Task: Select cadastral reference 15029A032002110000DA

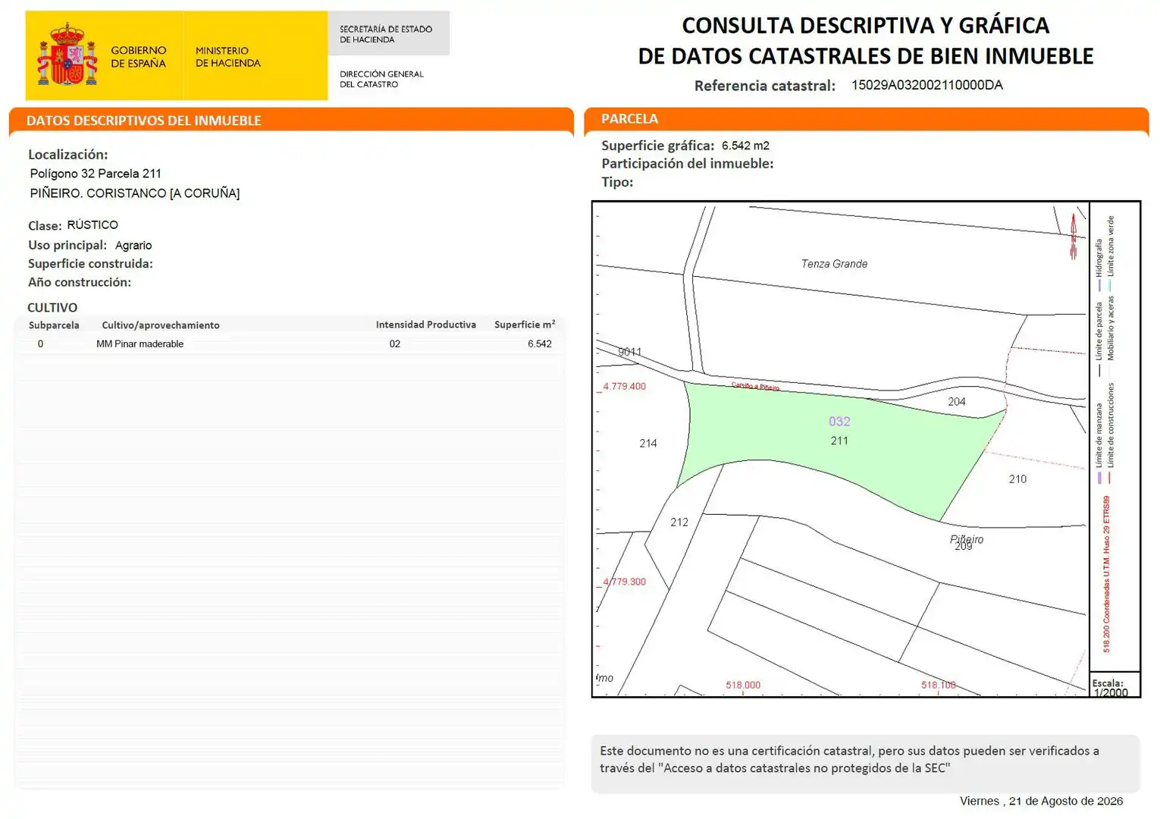Action: click(926, 85)
